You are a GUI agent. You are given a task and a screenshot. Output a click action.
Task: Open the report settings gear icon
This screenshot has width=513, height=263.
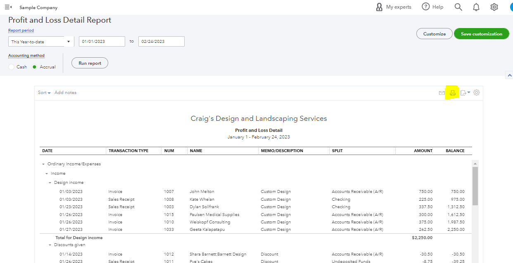tap(476, 92)
